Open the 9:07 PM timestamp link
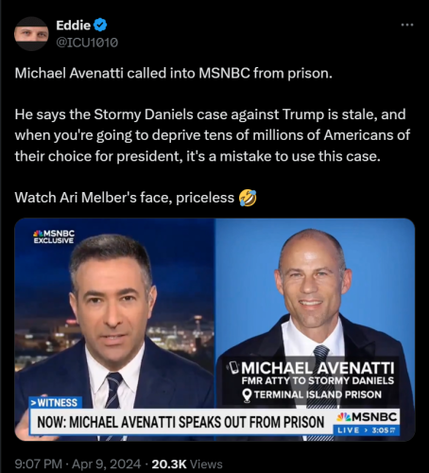 (x=39, y=464)
